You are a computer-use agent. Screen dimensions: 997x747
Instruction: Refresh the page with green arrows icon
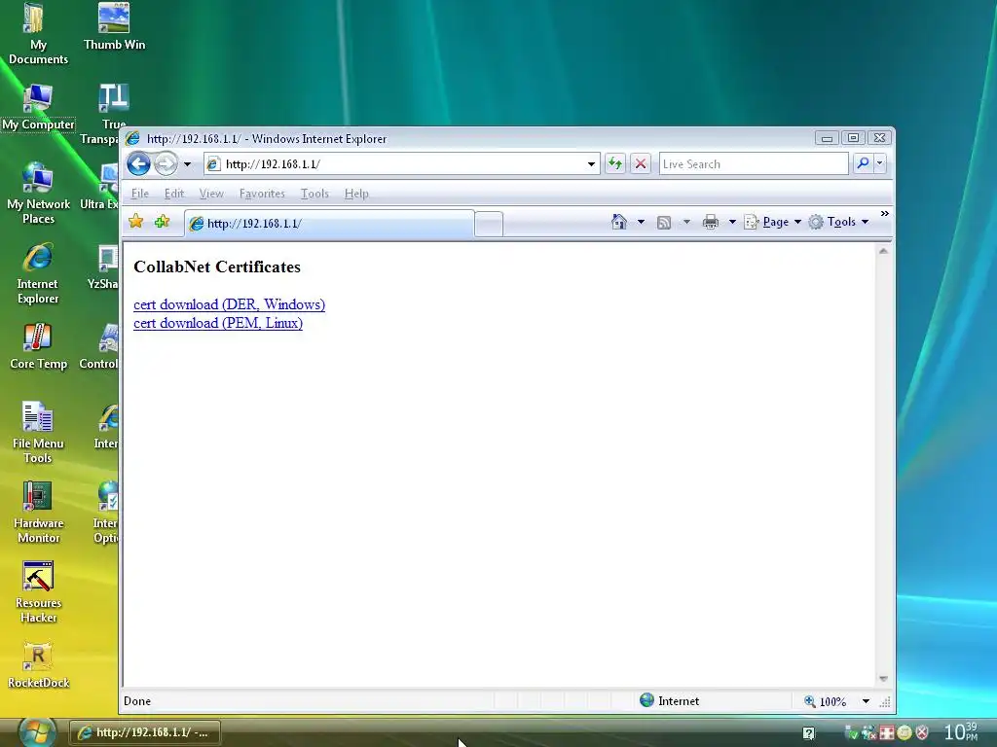615,163
